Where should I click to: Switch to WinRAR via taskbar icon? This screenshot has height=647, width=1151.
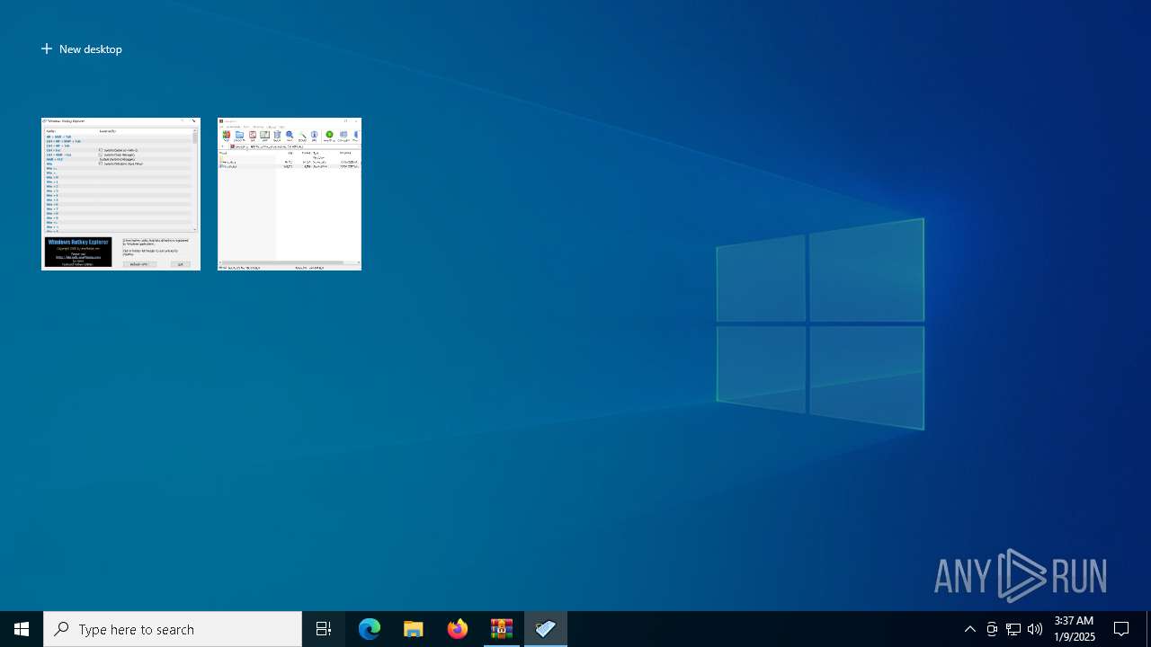tap(502, 629)
